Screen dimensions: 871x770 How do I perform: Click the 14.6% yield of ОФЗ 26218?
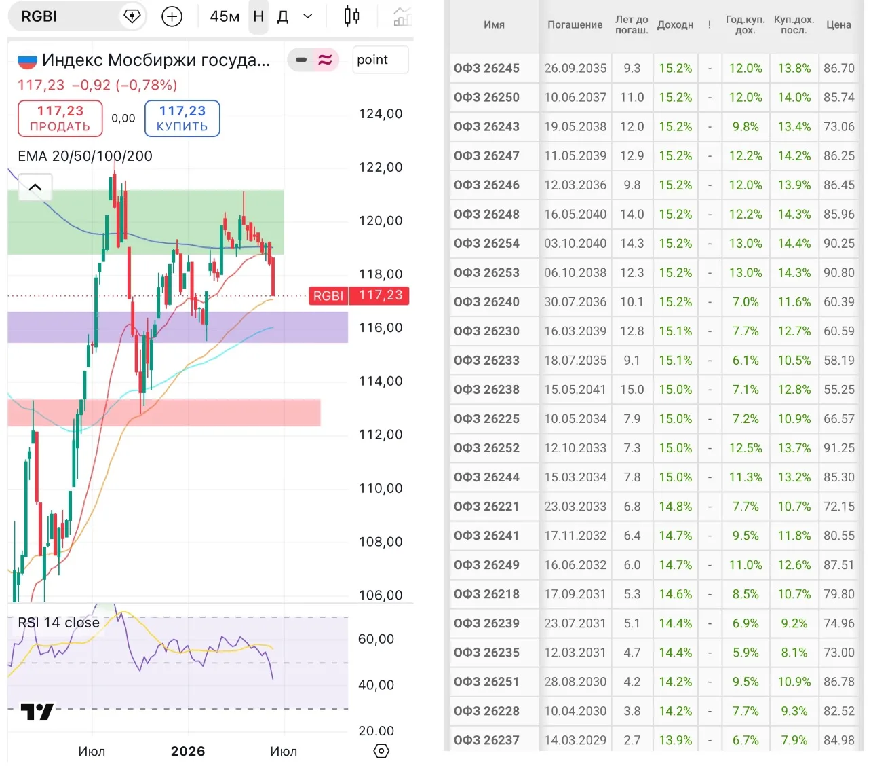[x=676, y=594]
